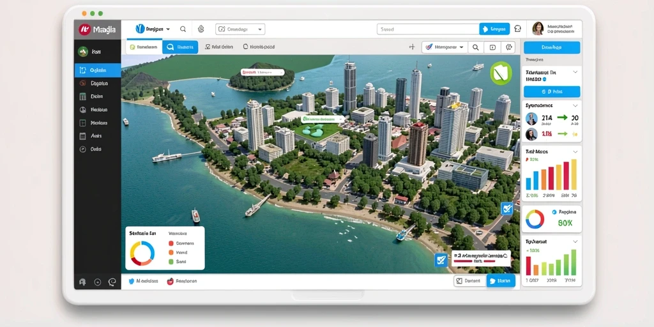Click the number 214 in stats card
The width and height of the screenshot is (654, 327).
pos(547,118)
